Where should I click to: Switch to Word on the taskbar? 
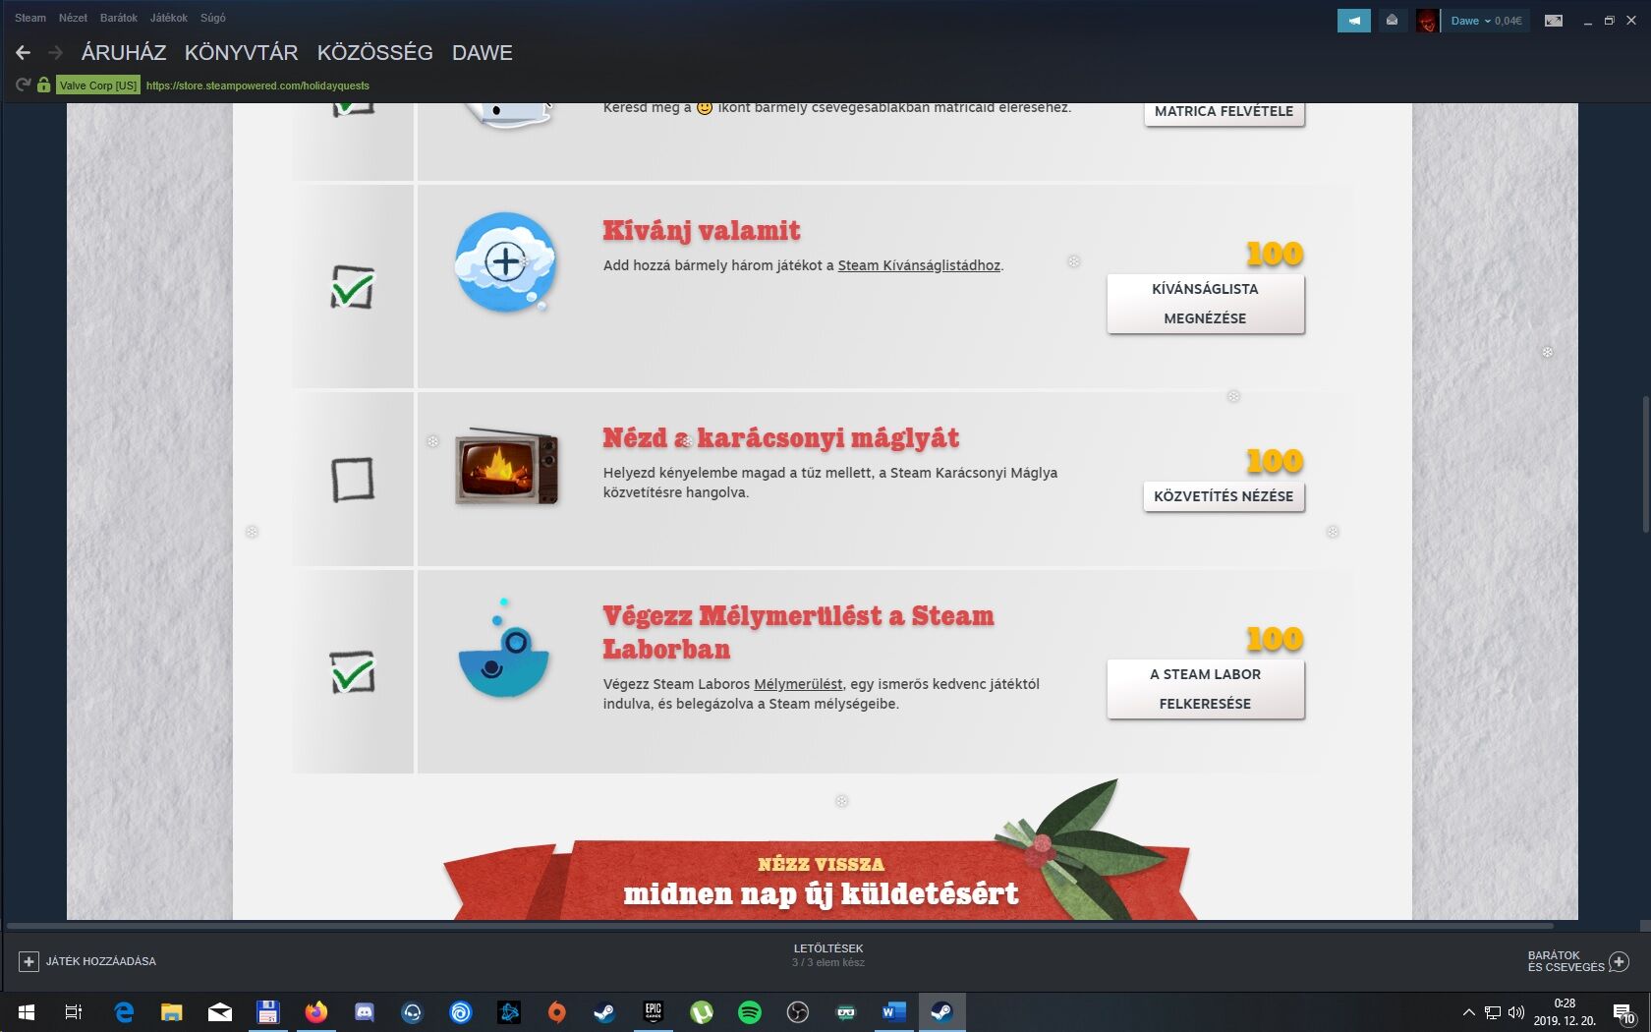coord(894,1011)
